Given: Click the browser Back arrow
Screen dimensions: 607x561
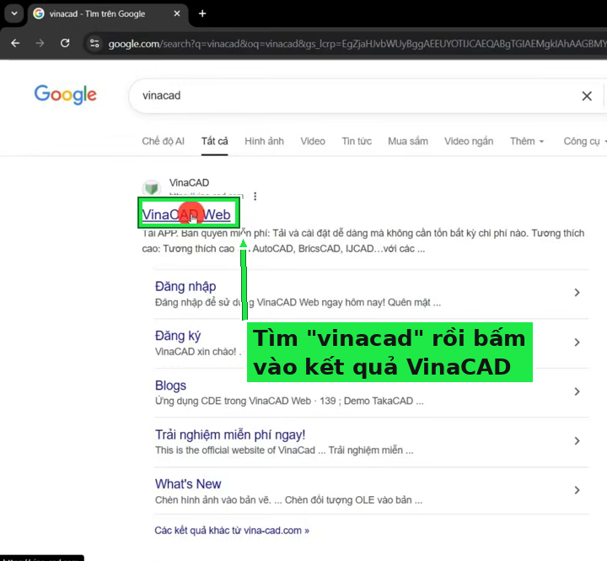Looking at the screenshot, I should (15, 43).
